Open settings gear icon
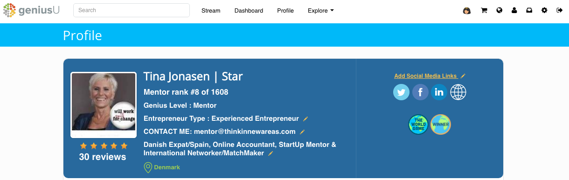Viewport: 569px width, 180px height. pyautogui.click(x=544, y=11)
